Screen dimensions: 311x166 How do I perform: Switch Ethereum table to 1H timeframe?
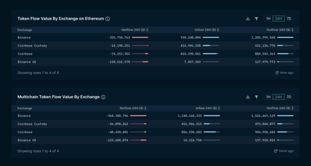(x=268, y=18)
